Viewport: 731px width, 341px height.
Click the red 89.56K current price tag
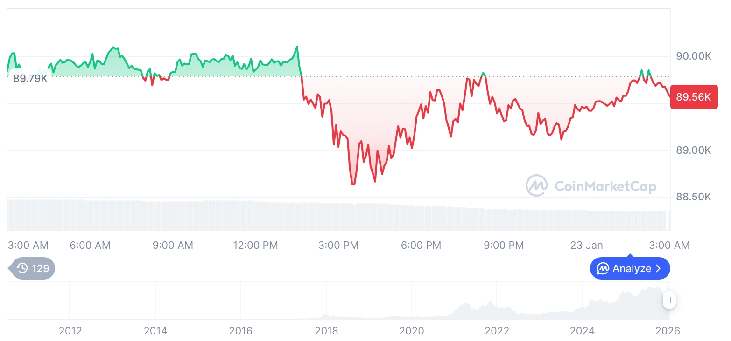(693, 97)
